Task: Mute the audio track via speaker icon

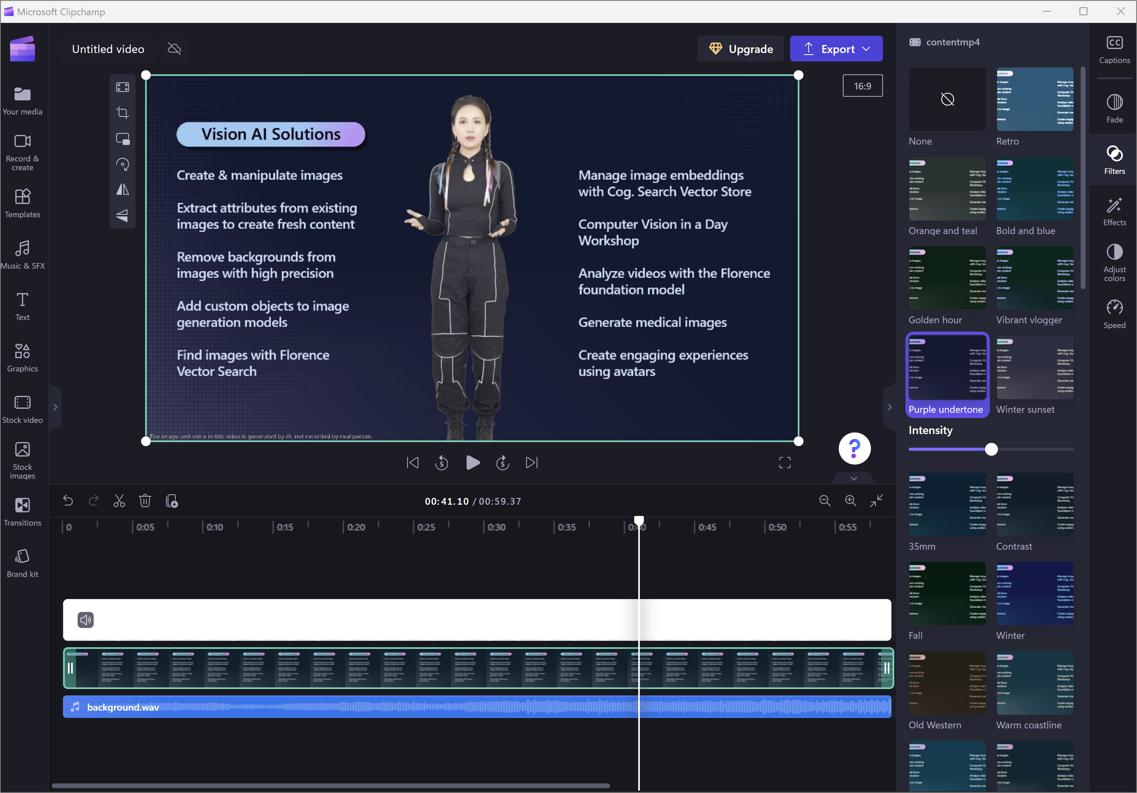Action: point(86,620)
